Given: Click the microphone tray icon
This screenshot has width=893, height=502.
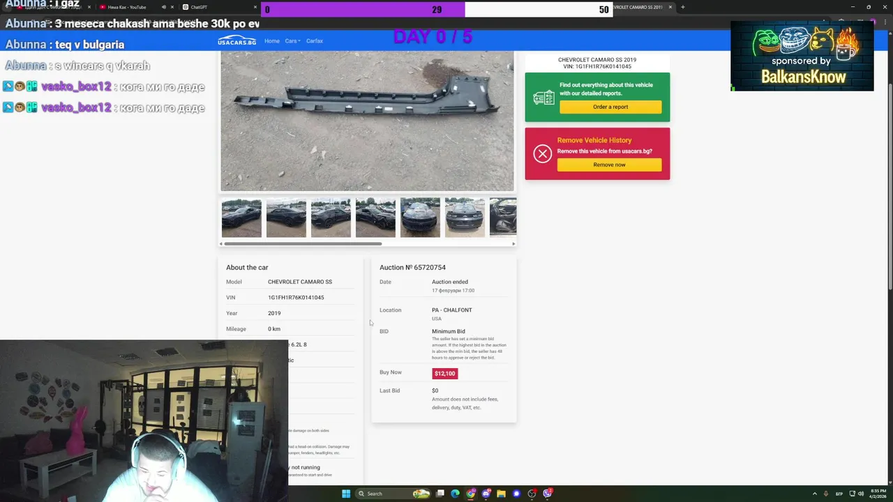Looking at the screenshot, I should [826, 494].
